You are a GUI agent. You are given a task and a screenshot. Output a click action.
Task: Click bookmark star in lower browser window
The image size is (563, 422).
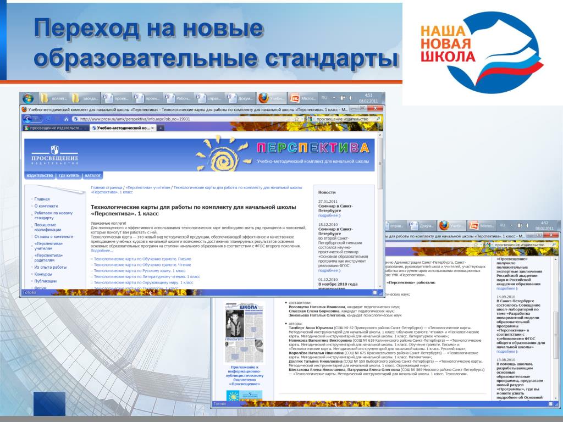(476, 245)
